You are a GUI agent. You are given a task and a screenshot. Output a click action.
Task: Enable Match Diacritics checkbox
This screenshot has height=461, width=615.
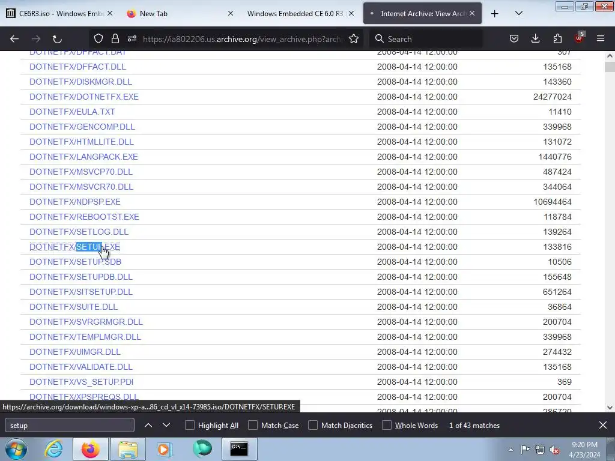coord(313,426)
